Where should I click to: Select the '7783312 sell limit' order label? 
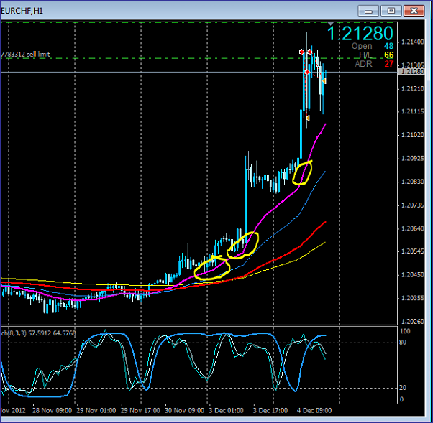click(25, 54)
